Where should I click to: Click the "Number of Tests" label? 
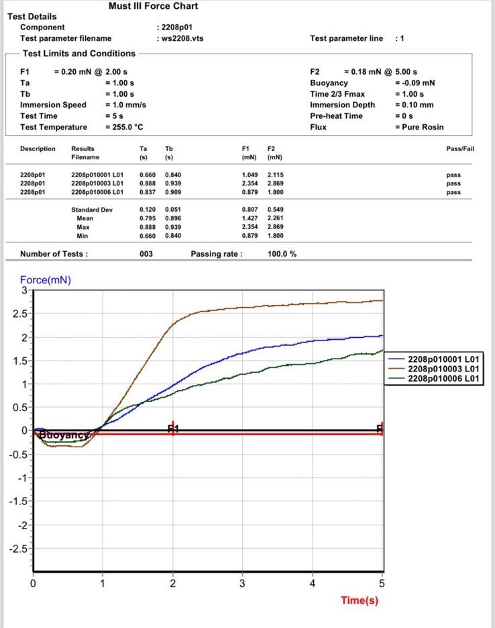click(54, 255)
